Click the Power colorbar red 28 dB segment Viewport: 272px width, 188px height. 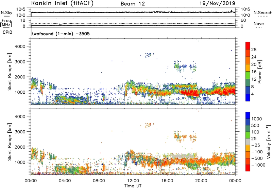248,45
